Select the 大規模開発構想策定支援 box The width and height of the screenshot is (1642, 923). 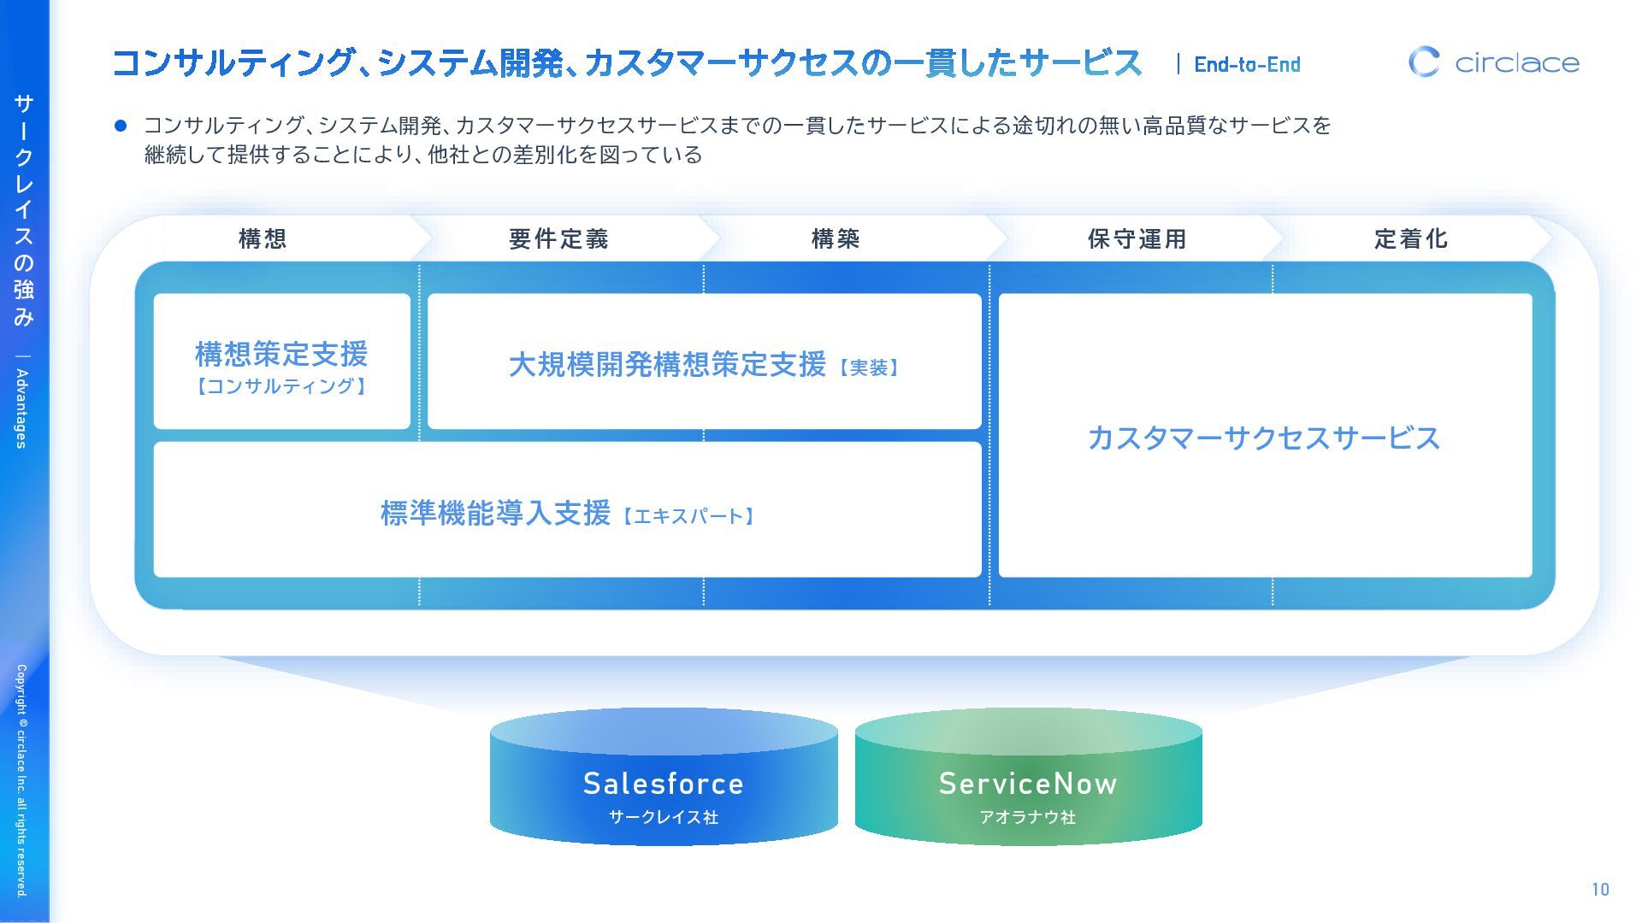coord(705,362)
